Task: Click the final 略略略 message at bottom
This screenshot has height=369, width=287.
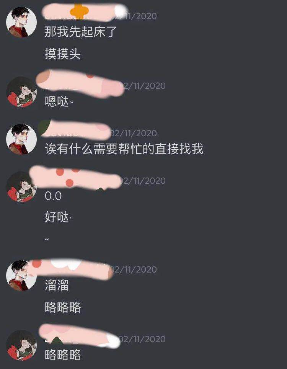Action: pyautogui.click(x=63, y=354)
